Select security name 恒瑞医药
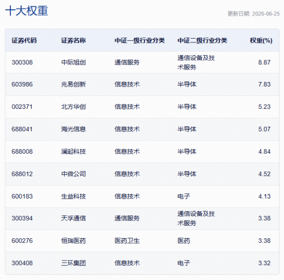This screenshot has width=284, height=280. point(73,241)
